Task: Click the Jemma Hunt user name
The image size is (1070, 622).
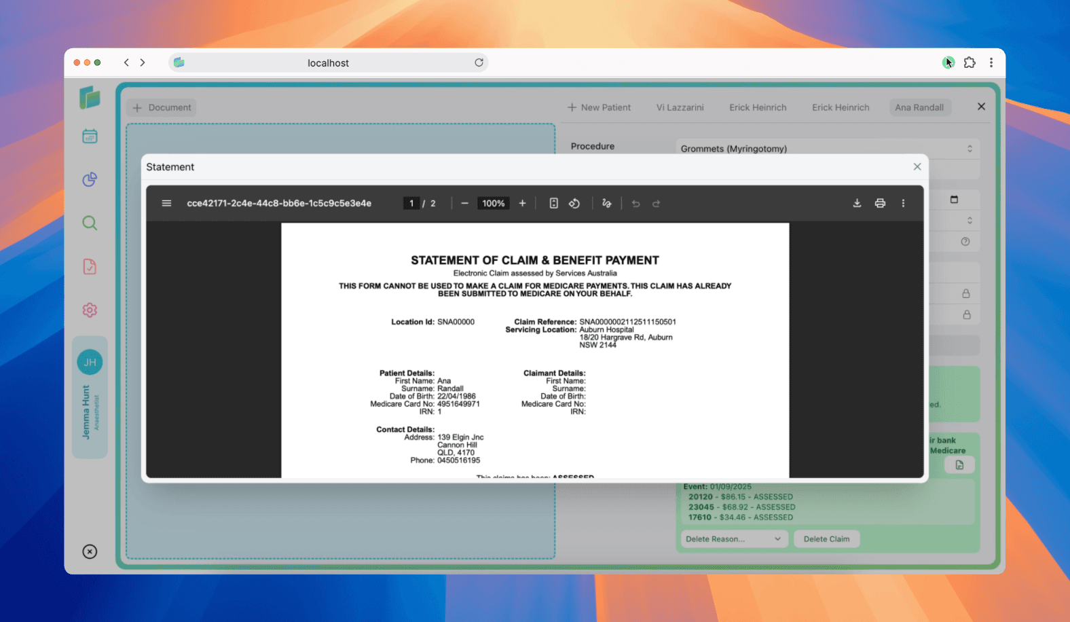Action: [x=86, y=412]
